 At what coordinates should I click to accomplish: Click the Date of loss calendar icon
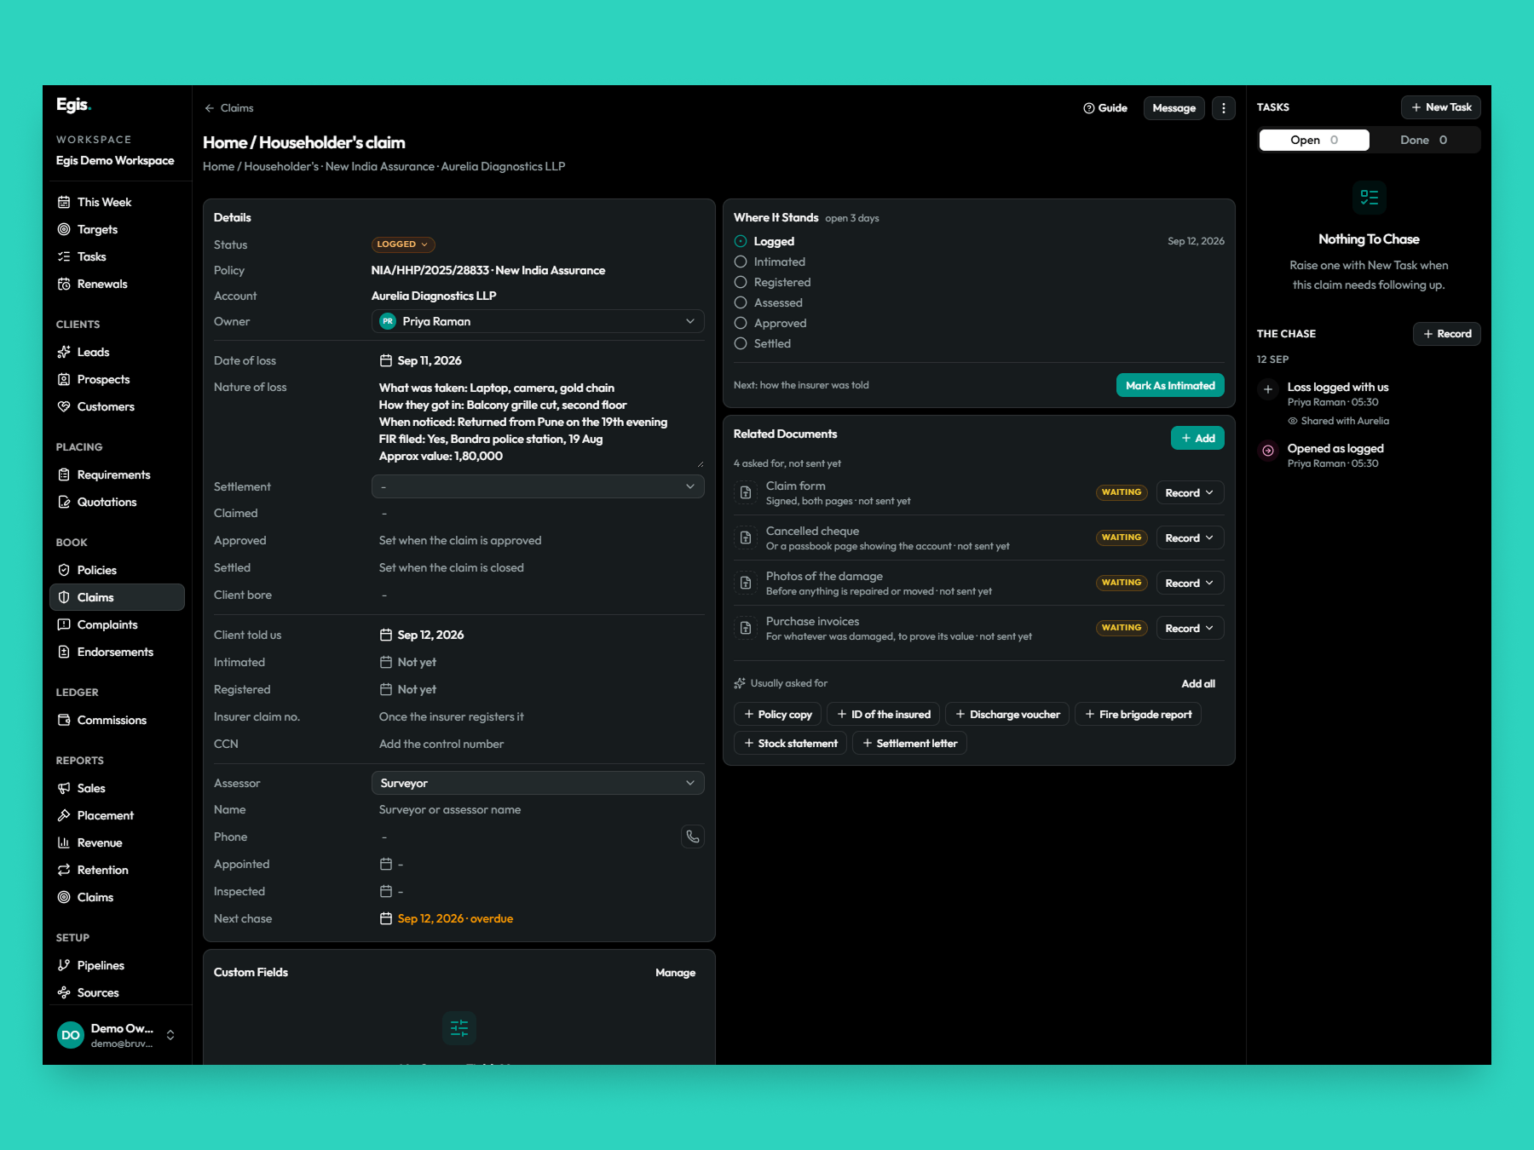[x=386, y=360]
